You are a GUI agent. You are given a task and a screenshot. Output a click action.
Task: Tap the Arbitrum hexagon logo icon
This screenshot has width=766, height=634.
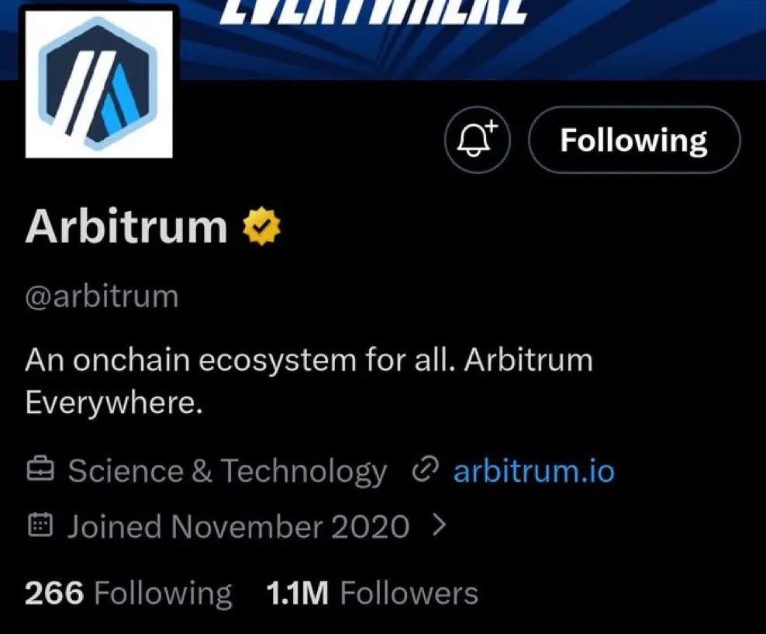coord(98,83)
